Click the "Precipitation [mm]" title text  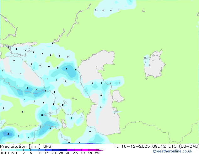pos(20,146)
